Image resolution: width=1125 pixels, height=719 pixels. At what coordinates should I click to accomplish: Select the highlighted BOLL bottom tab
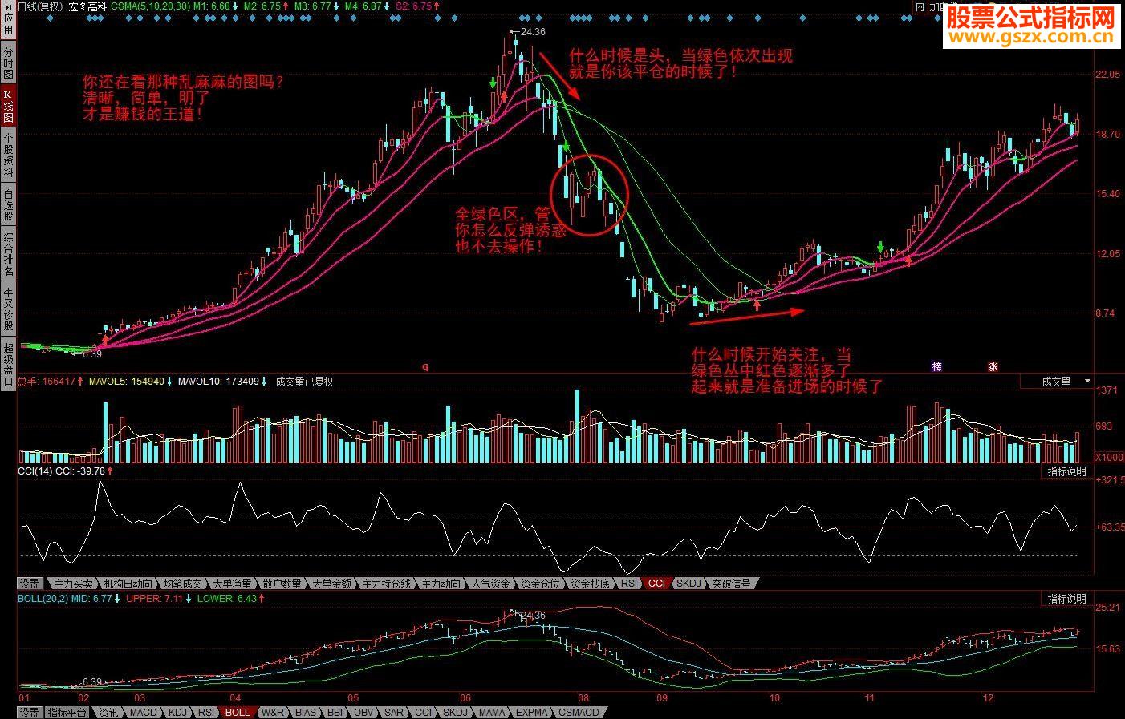coord(238,713)
